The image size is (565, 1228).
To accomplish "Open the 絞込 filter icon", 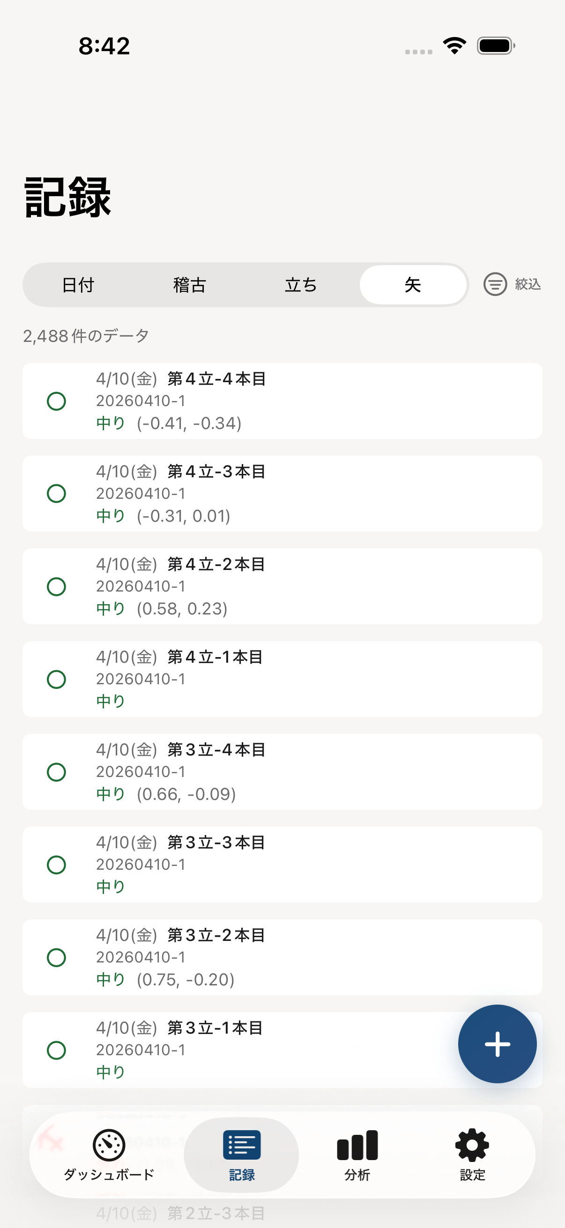I will [495, 284].
